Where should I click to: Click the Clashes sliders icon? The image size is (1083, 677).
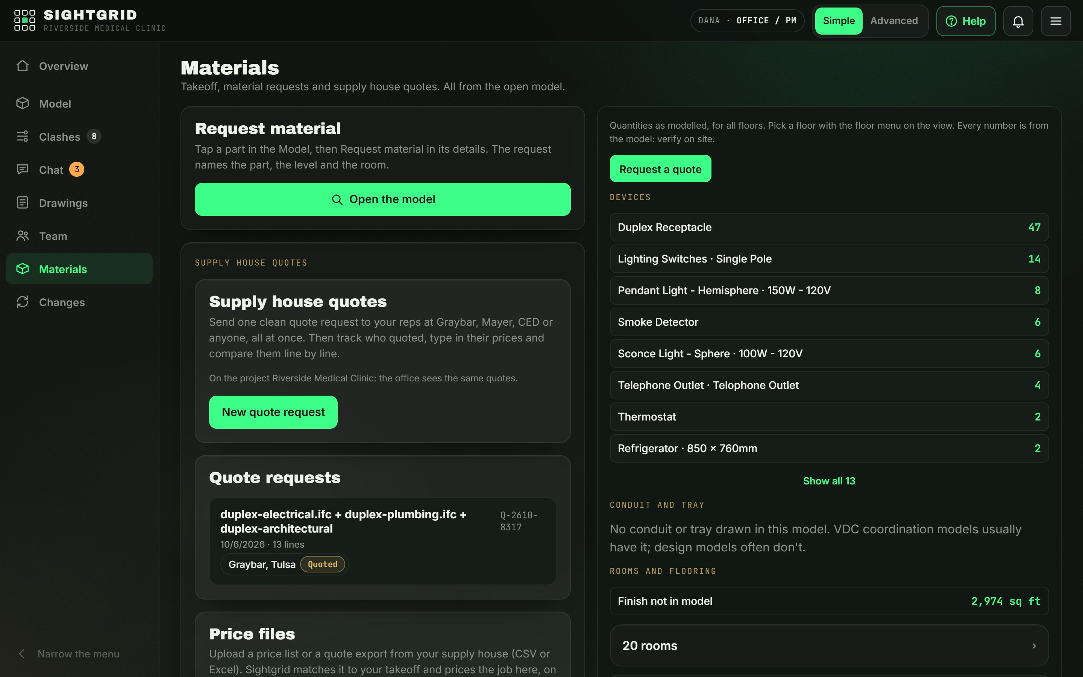click(x=23, y=137)
